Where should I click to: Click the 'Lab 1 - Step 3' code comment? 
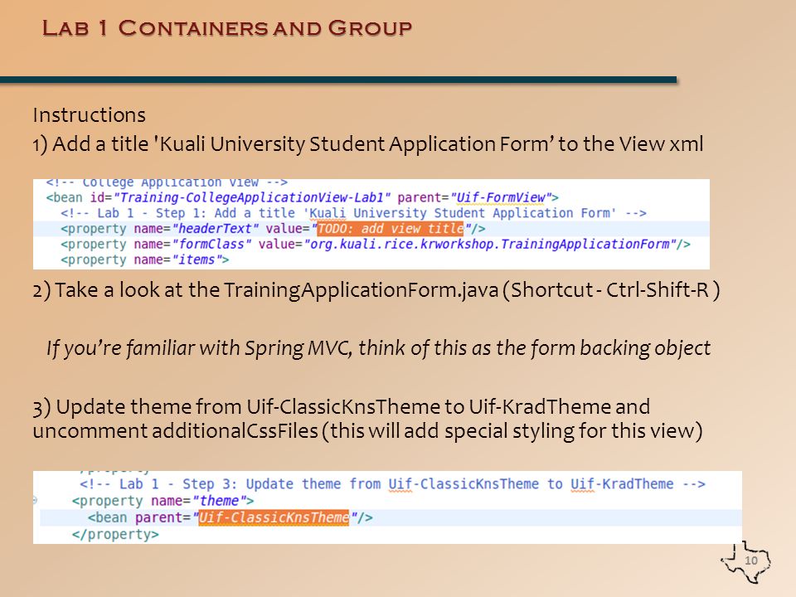click(x=392, y=484)
